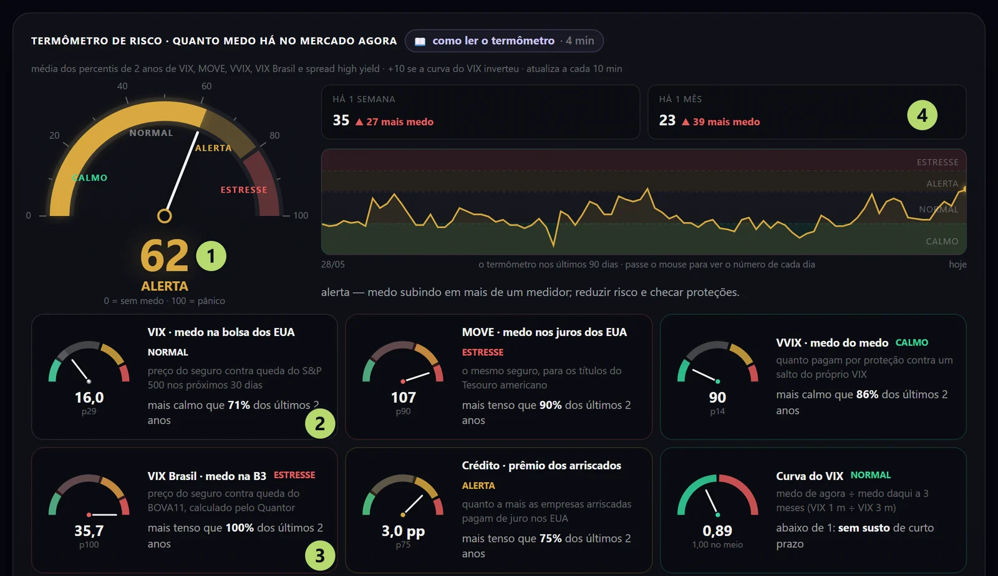The image size is (998, 576).
Task: Select the "Curva do VIX" card title
Action: click(810, 476)
